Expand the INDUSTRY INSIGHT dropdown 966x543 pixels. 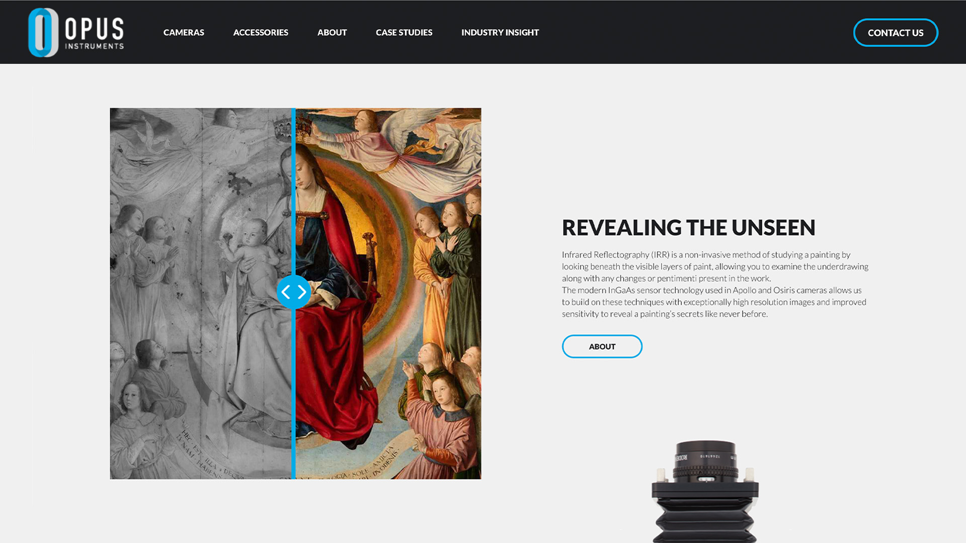[x=500, y=32]
